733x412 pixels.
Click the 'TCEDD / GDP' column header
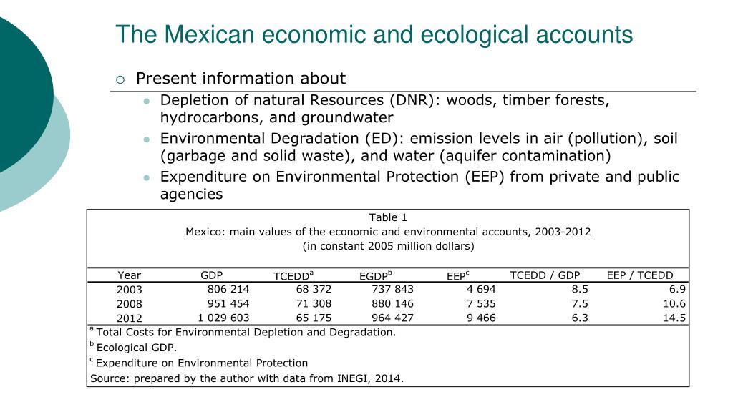[x=545, y=275]
